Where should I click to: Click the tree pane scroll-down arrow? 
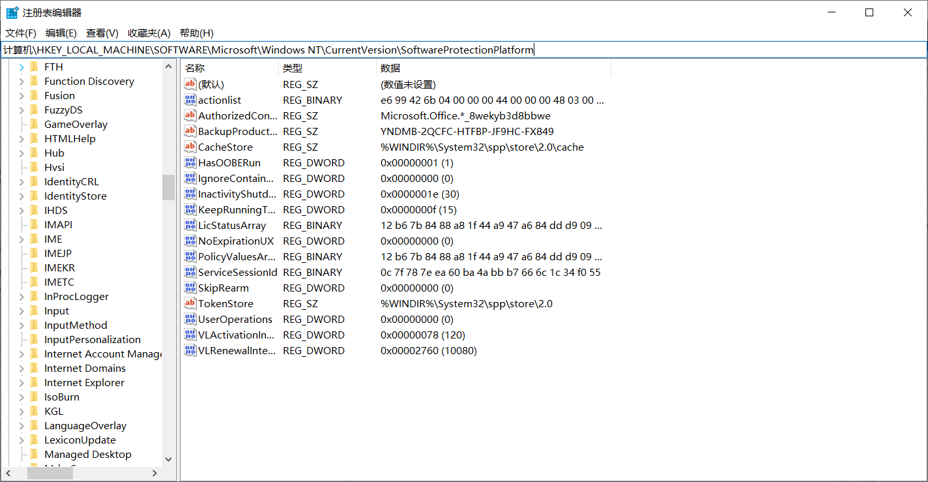168,459
